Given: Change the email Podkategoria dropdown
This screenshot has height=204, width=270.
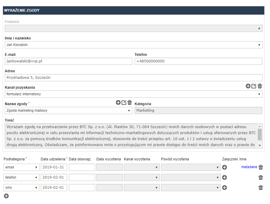Looking at the screenshot, I should 22,167.
